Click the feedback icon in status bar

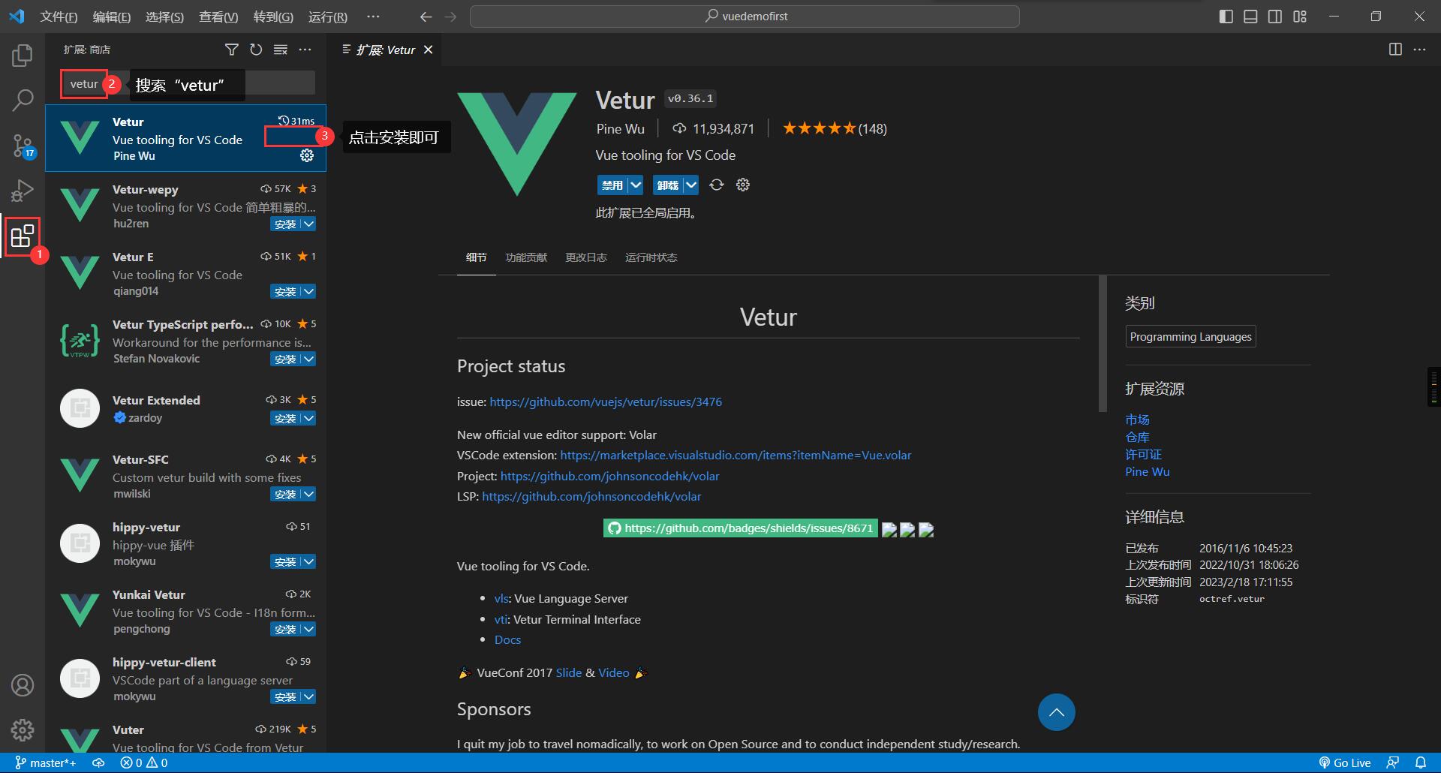(x=1393, y=762)
